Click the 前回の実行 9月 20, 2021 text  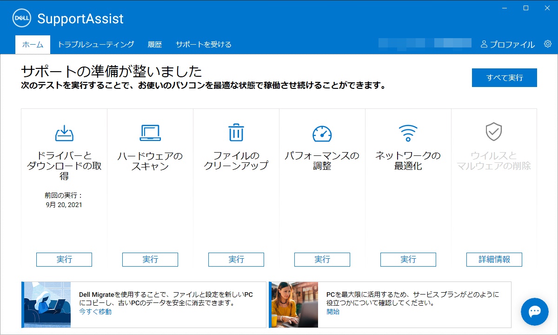click(64, 200)
